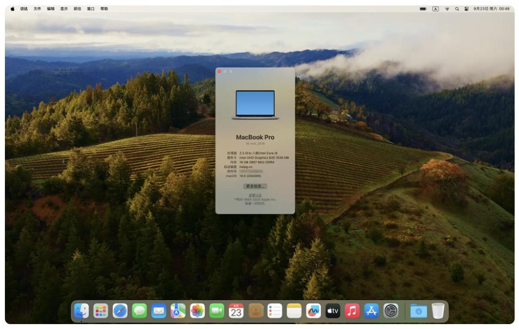Open the Apple menu

point(13,9)
